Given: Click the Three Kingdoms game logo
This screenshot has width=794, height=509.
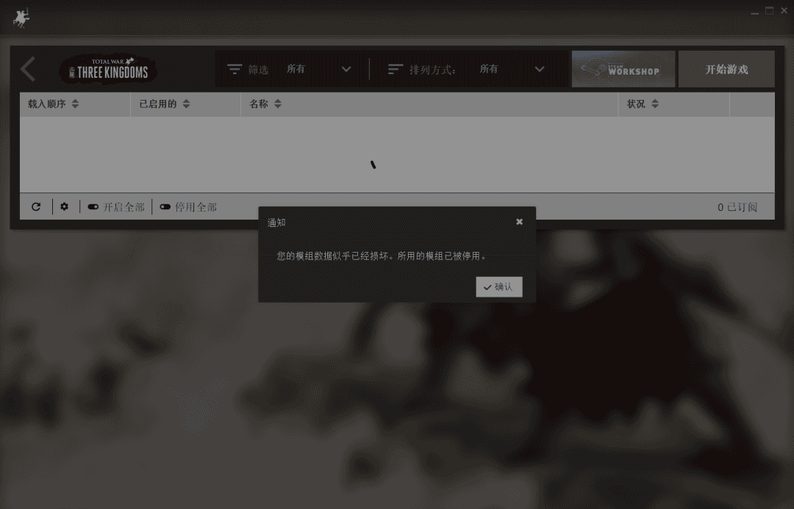Looking at the screenshot, I should pyautogui.click(x=107, y=69).
